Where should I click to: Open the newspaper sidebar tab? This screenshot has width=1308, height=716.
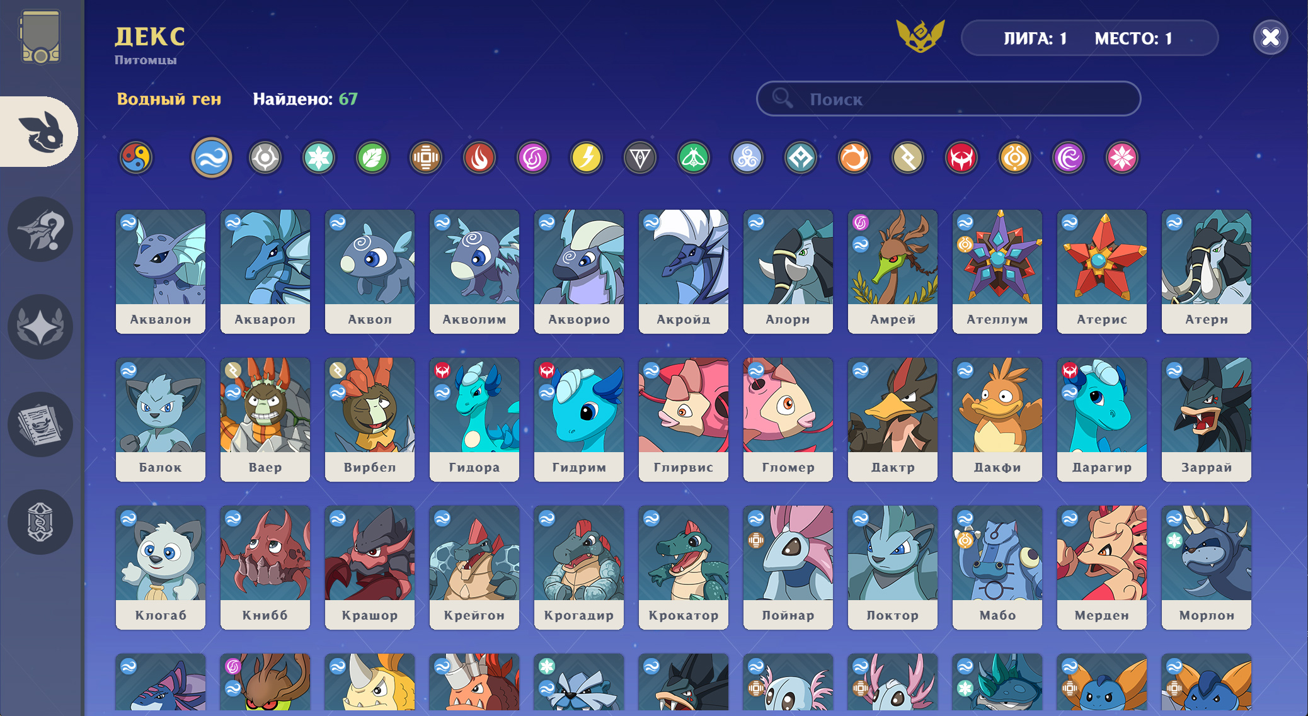coord(40,424)
